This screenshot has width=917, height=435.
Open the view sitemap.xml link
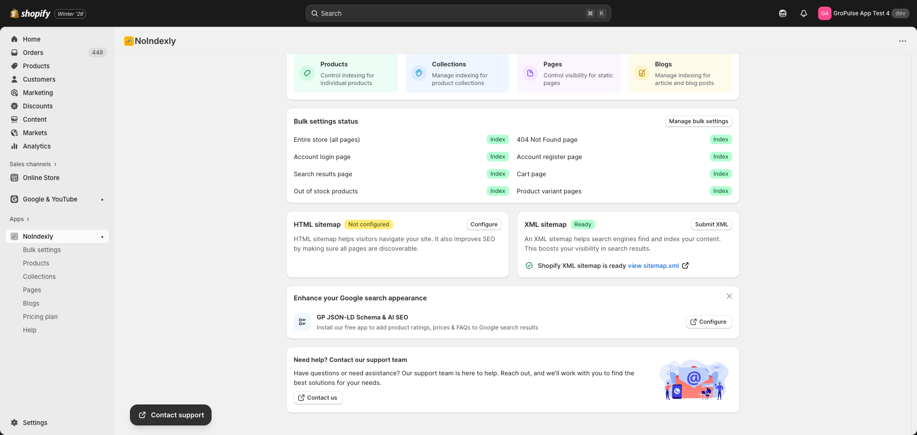pyautogui.click(x=653, y=266)
